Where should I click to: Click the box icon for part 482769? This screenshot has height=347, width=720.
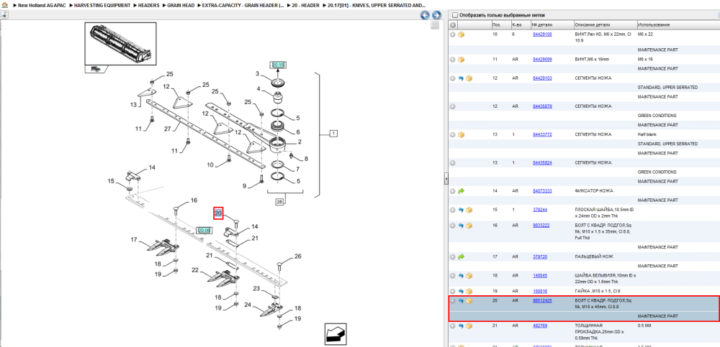click(x=469, y=326)
